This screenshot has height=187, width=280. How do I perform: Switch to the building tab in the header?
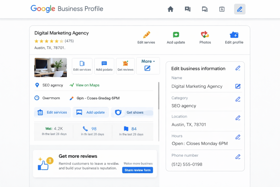click(222, 9)
